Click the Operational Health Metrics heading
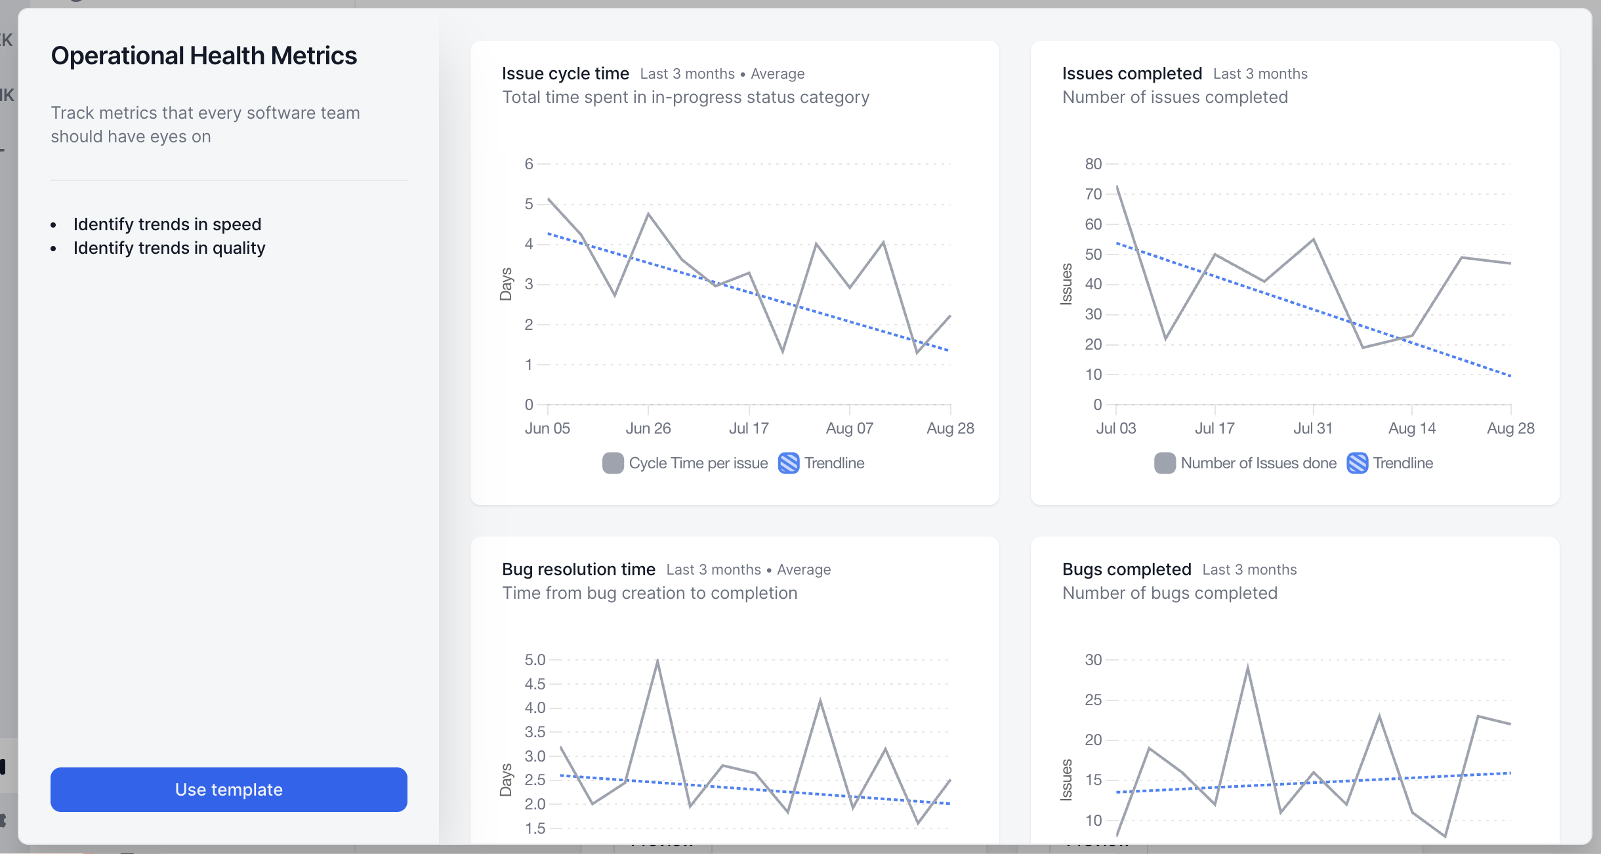Image resolution: width=1601 pixels, height=854 pixels. [x=204, y=56]
